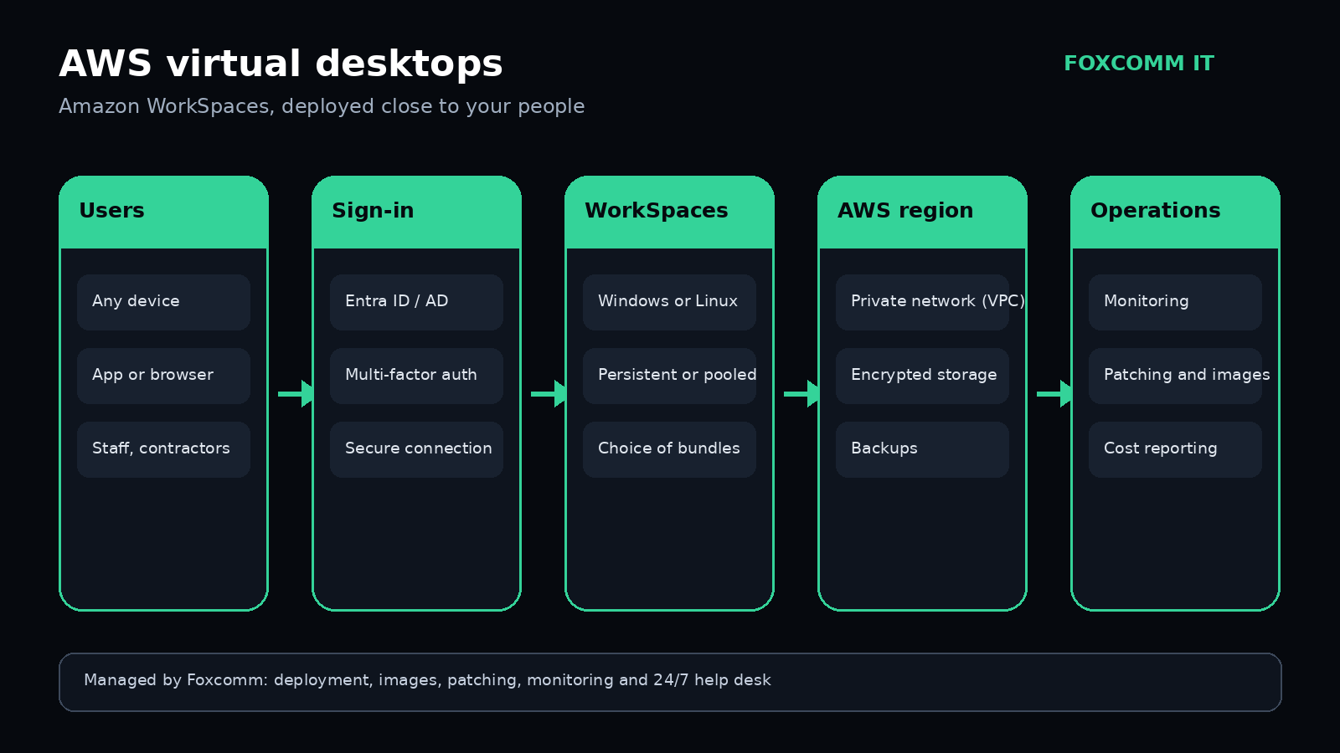Click the 'Backups' item

[923, 449]
